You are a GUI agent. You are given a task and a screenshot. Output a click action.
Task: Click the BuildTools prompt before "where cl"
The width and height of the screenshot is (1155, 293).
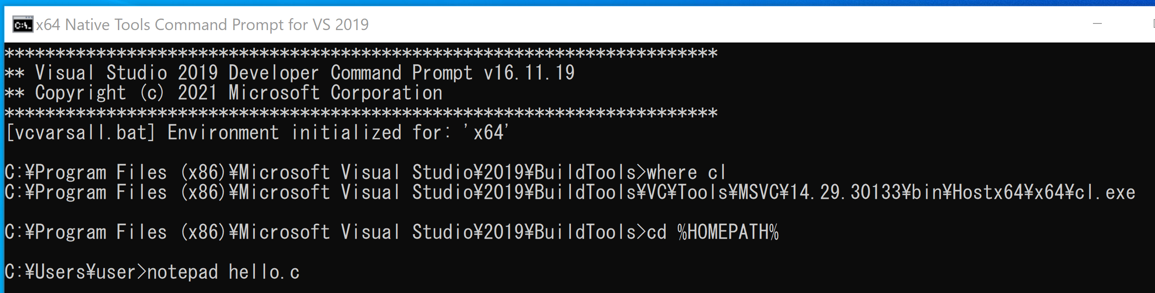(x=325, y=172)
